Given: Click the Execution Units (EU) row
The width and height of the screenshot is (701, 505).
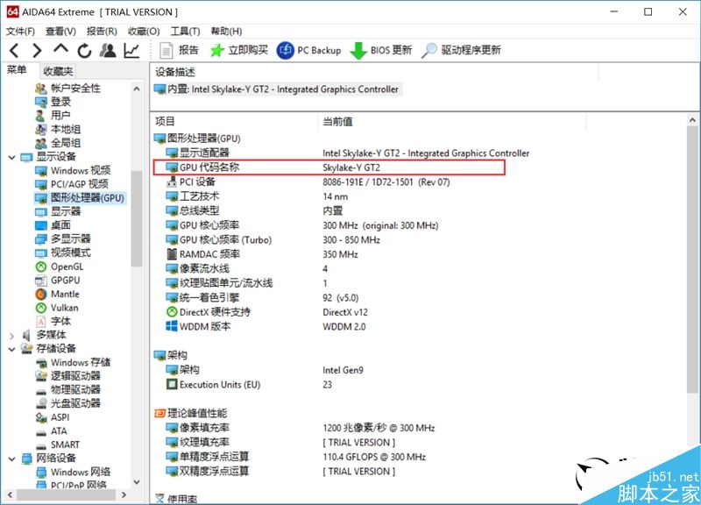Looking at the screenshot, I should [x=249, y=385].
